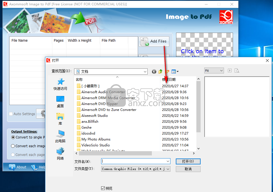Open the view menu icon in dialog toolbar
This screenshot has height=192, width=273.
tap(175, 72)
